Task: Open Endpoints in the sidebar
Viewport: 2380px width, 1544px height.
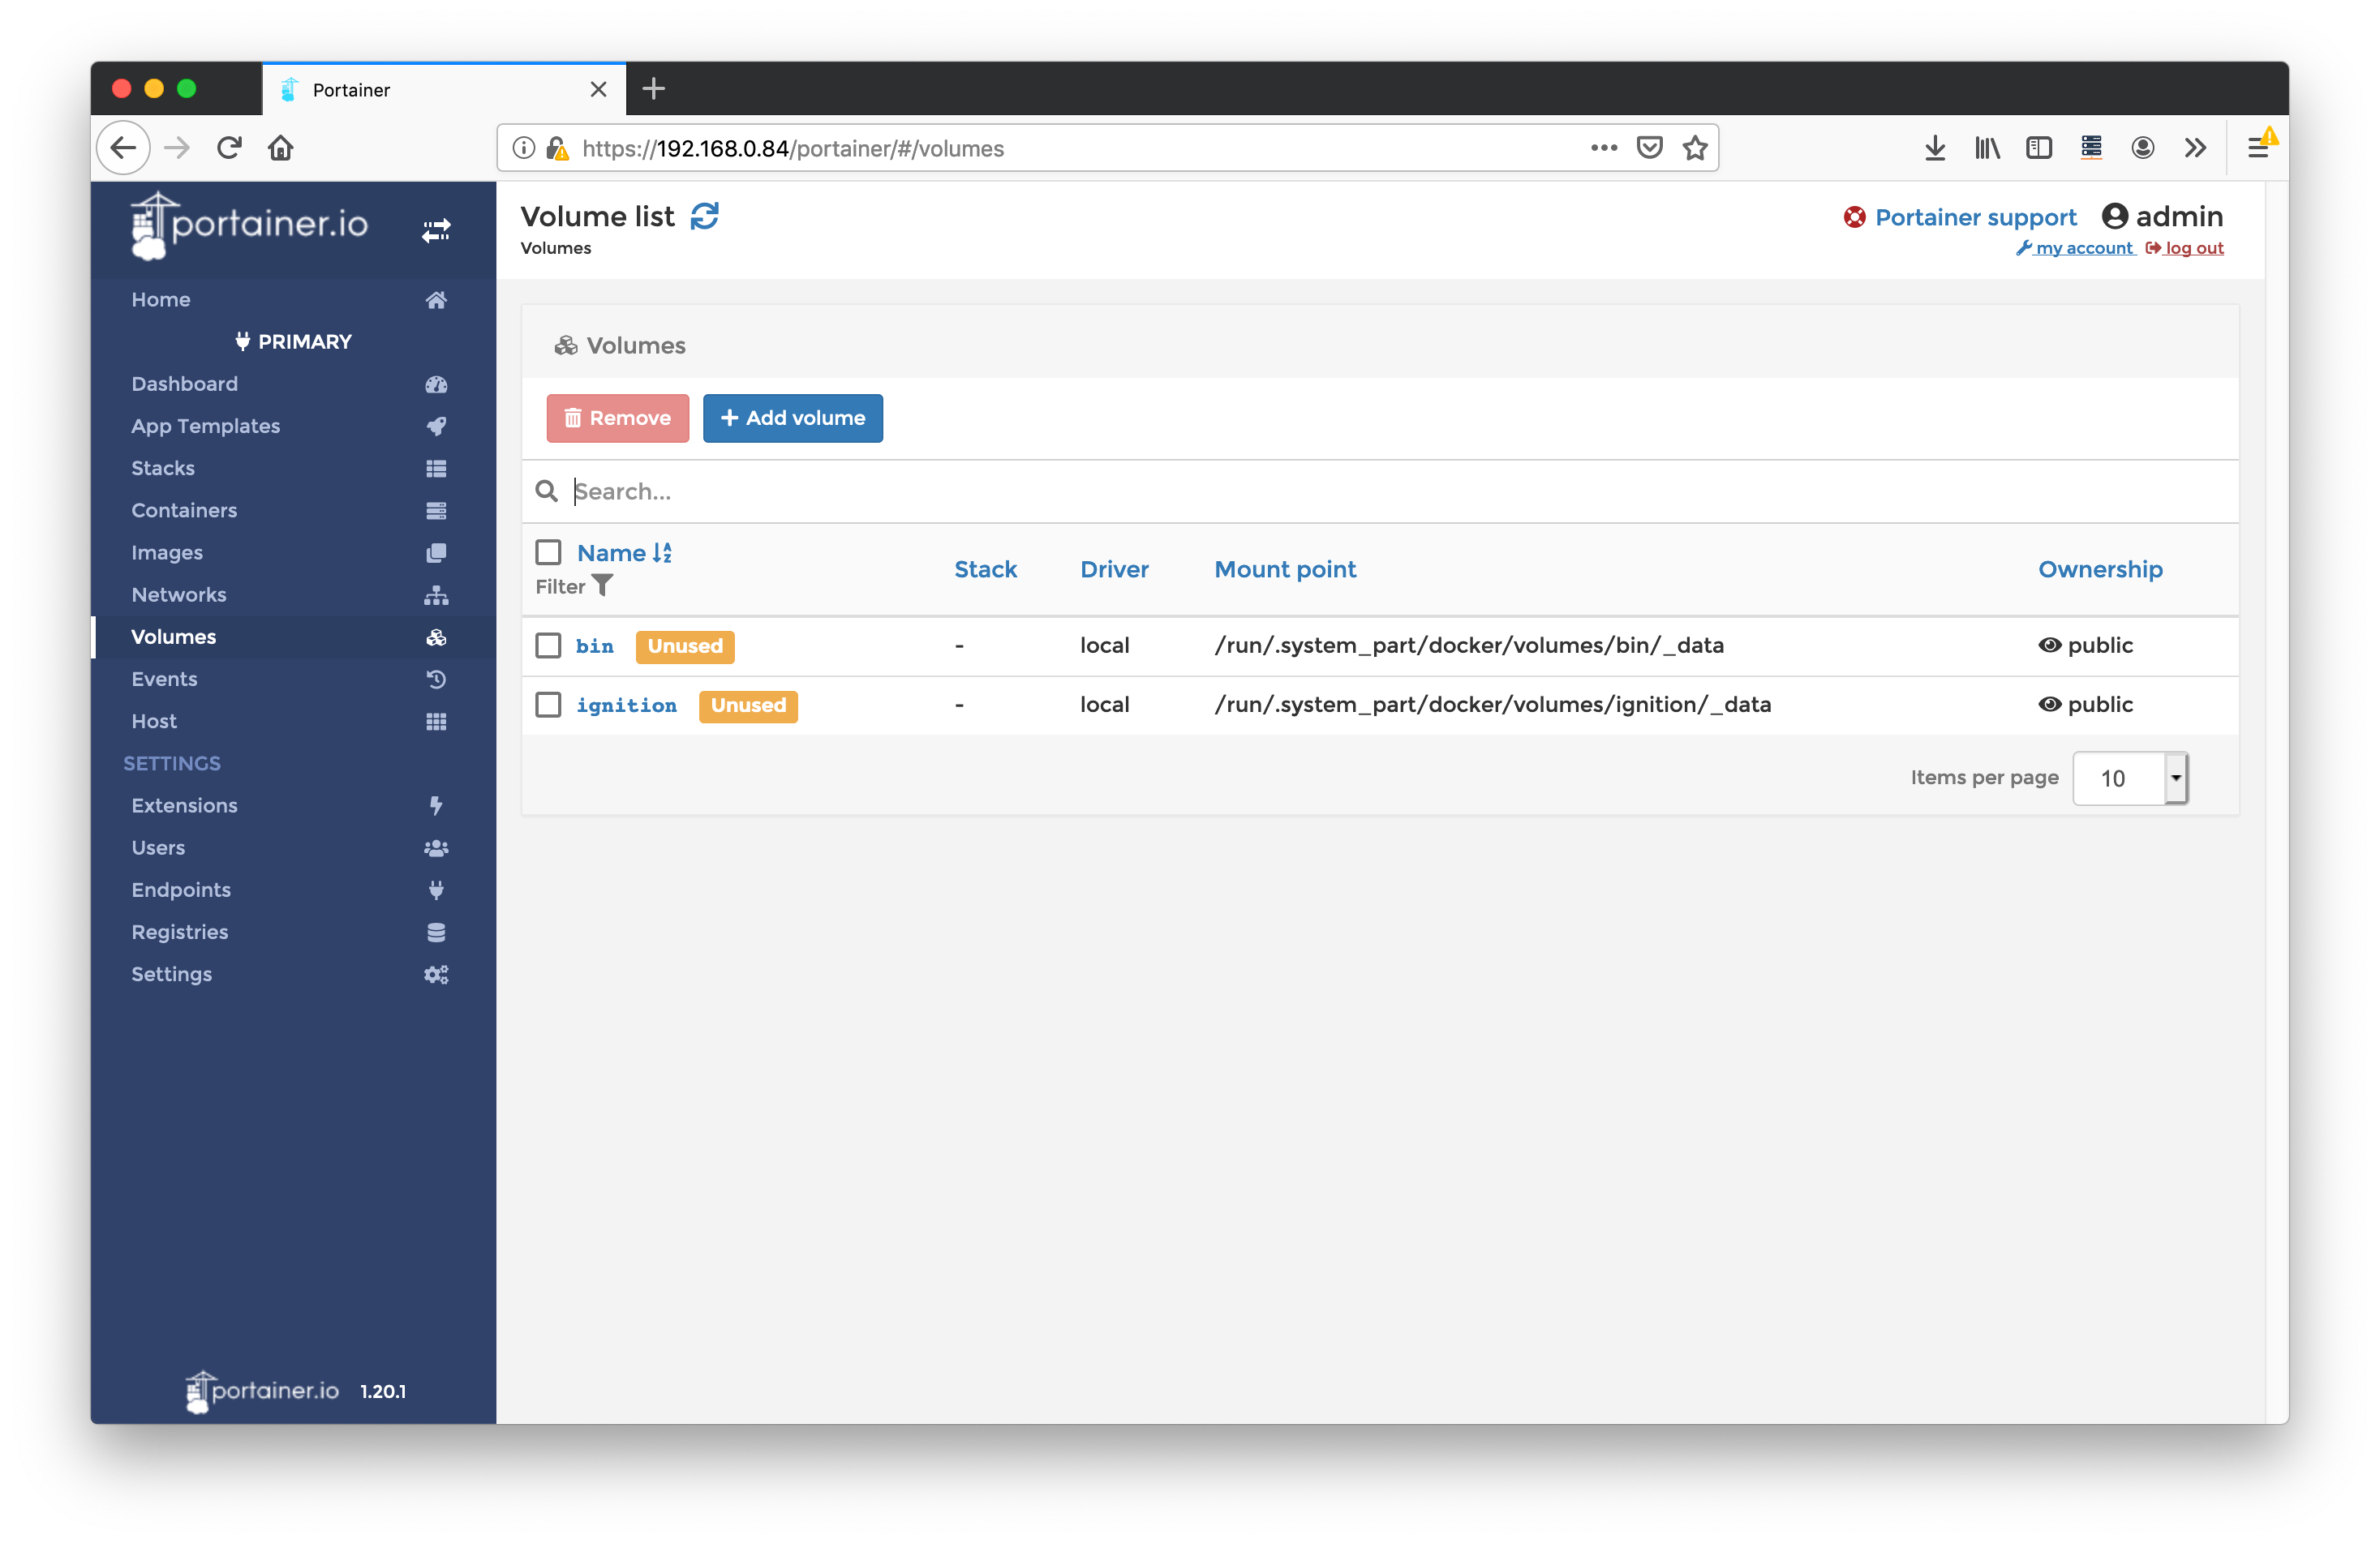Action: [x=181, y=890]
